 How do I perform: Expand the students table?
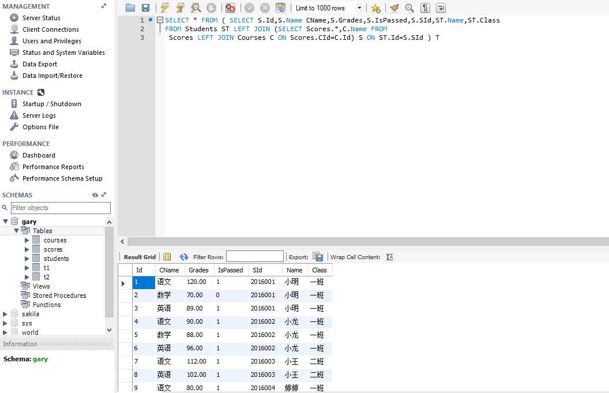tap(27, 259)
